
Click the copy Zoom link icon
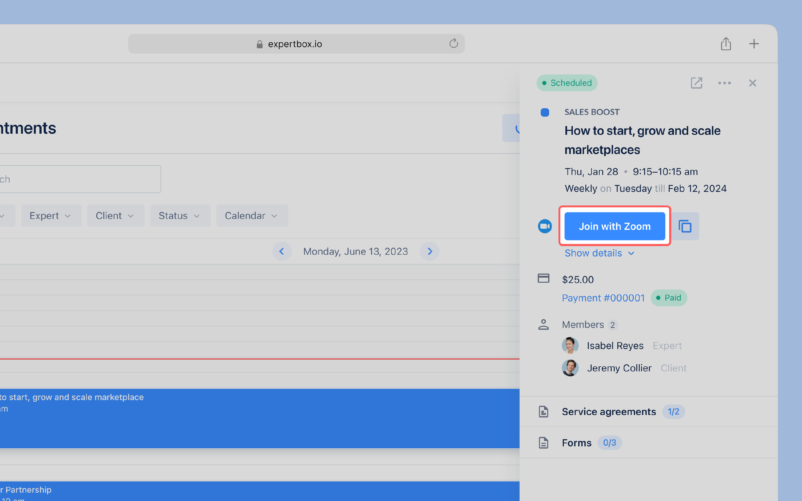click(x=685, y=226)
